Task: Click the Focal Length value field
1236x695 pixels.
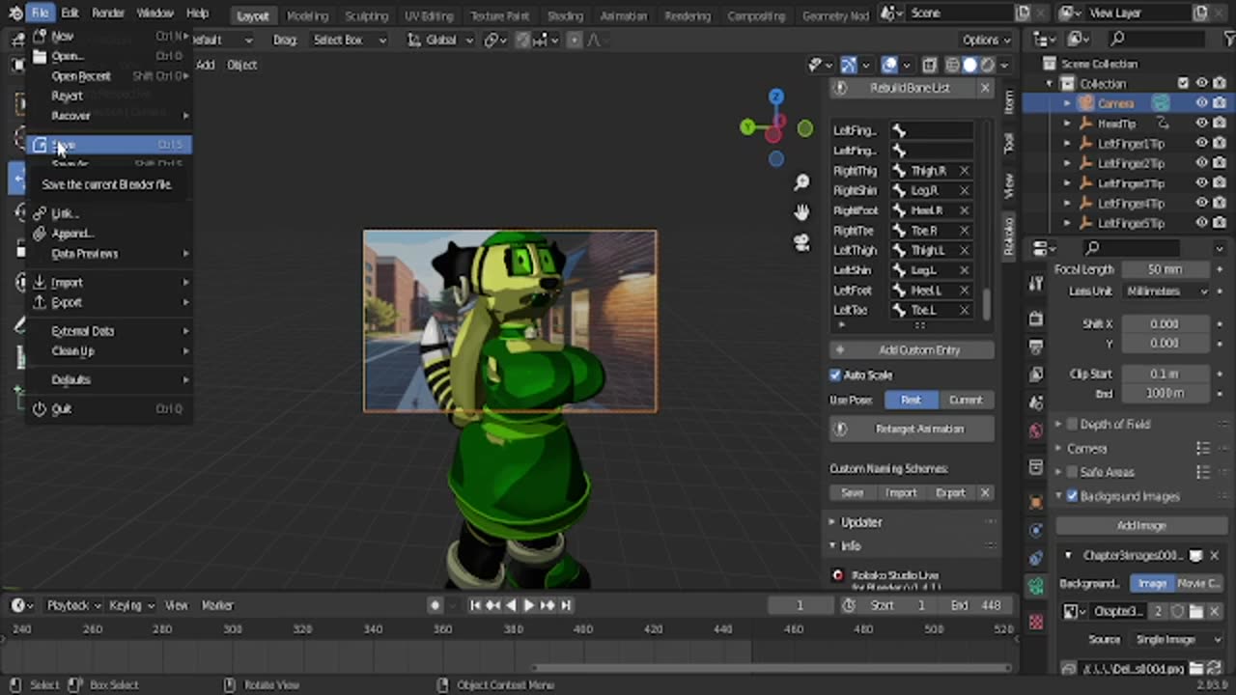Action: coord(1165,269)
